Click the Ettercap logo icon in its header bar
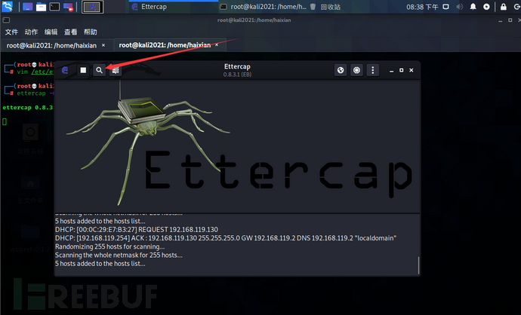This screenshot has height=315, width=521. point(65,70)
